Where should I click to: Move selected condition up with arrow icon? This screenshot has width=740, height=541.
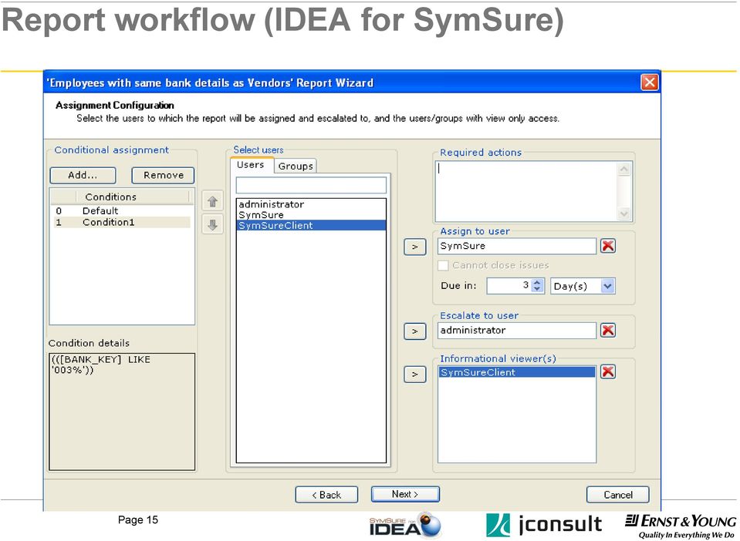[x=212, y=202]
